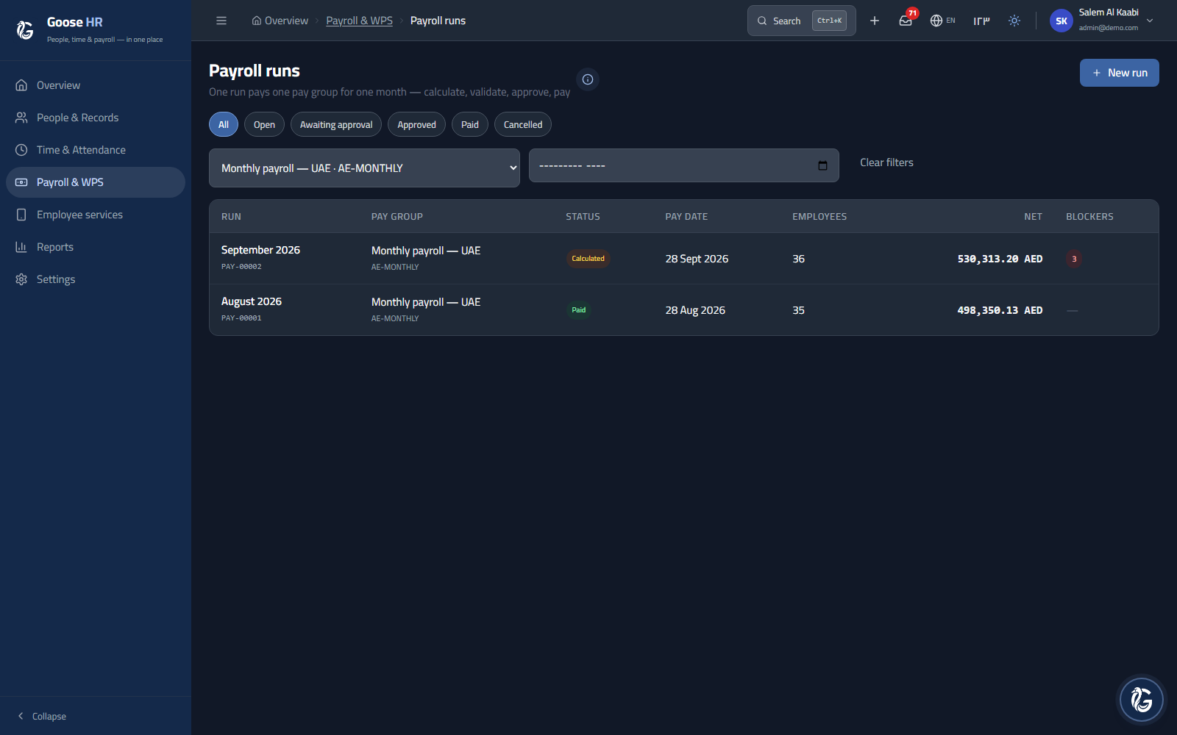Select the All filter chip
This screenshot has height=735, width=1177.
click(x=224, y=124)
